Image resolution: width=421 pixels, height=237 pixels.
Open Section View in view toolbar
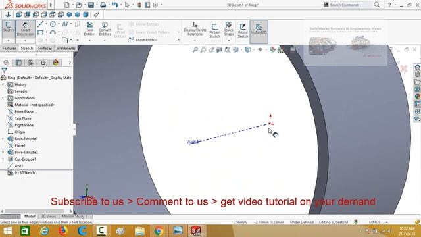(x=219, y=49)
